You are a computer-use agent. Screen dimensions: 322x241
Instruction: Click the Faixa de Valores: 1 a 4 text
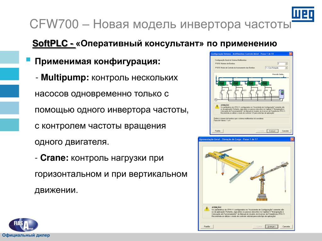click(222, 120)
